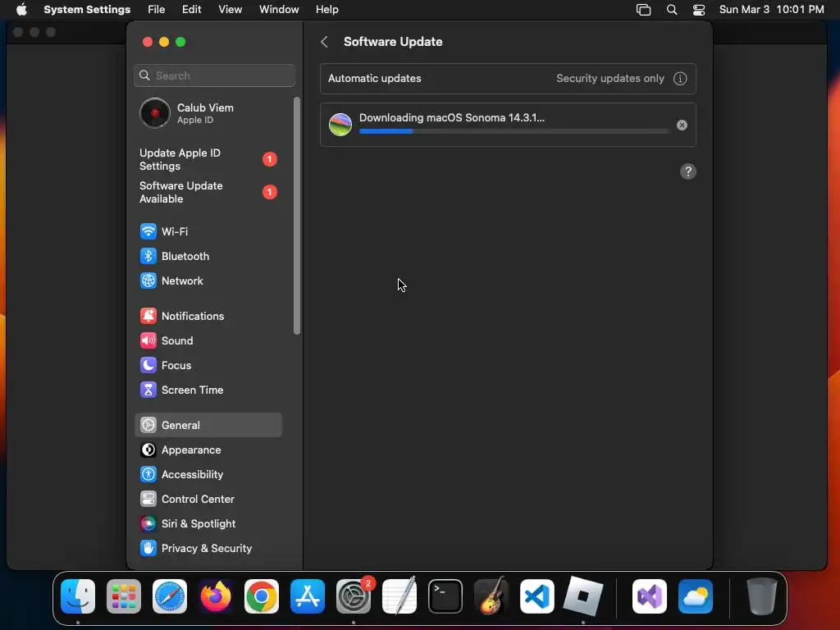
Task: Open the Help menu
Action: [x=326, y=10]
